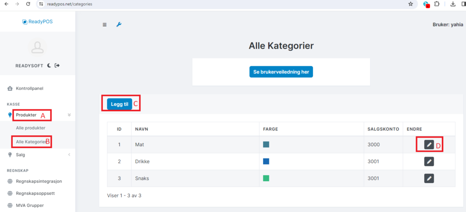
Task: Click the ID column header
Action: click(x=119, y=129)
